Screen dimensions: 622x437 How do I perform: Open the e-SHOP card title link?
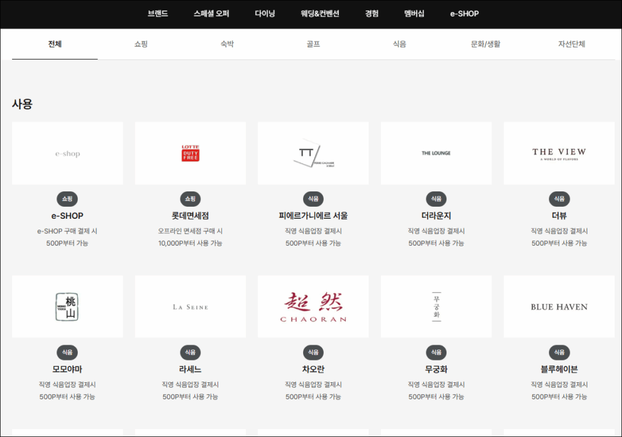(67, 216)
